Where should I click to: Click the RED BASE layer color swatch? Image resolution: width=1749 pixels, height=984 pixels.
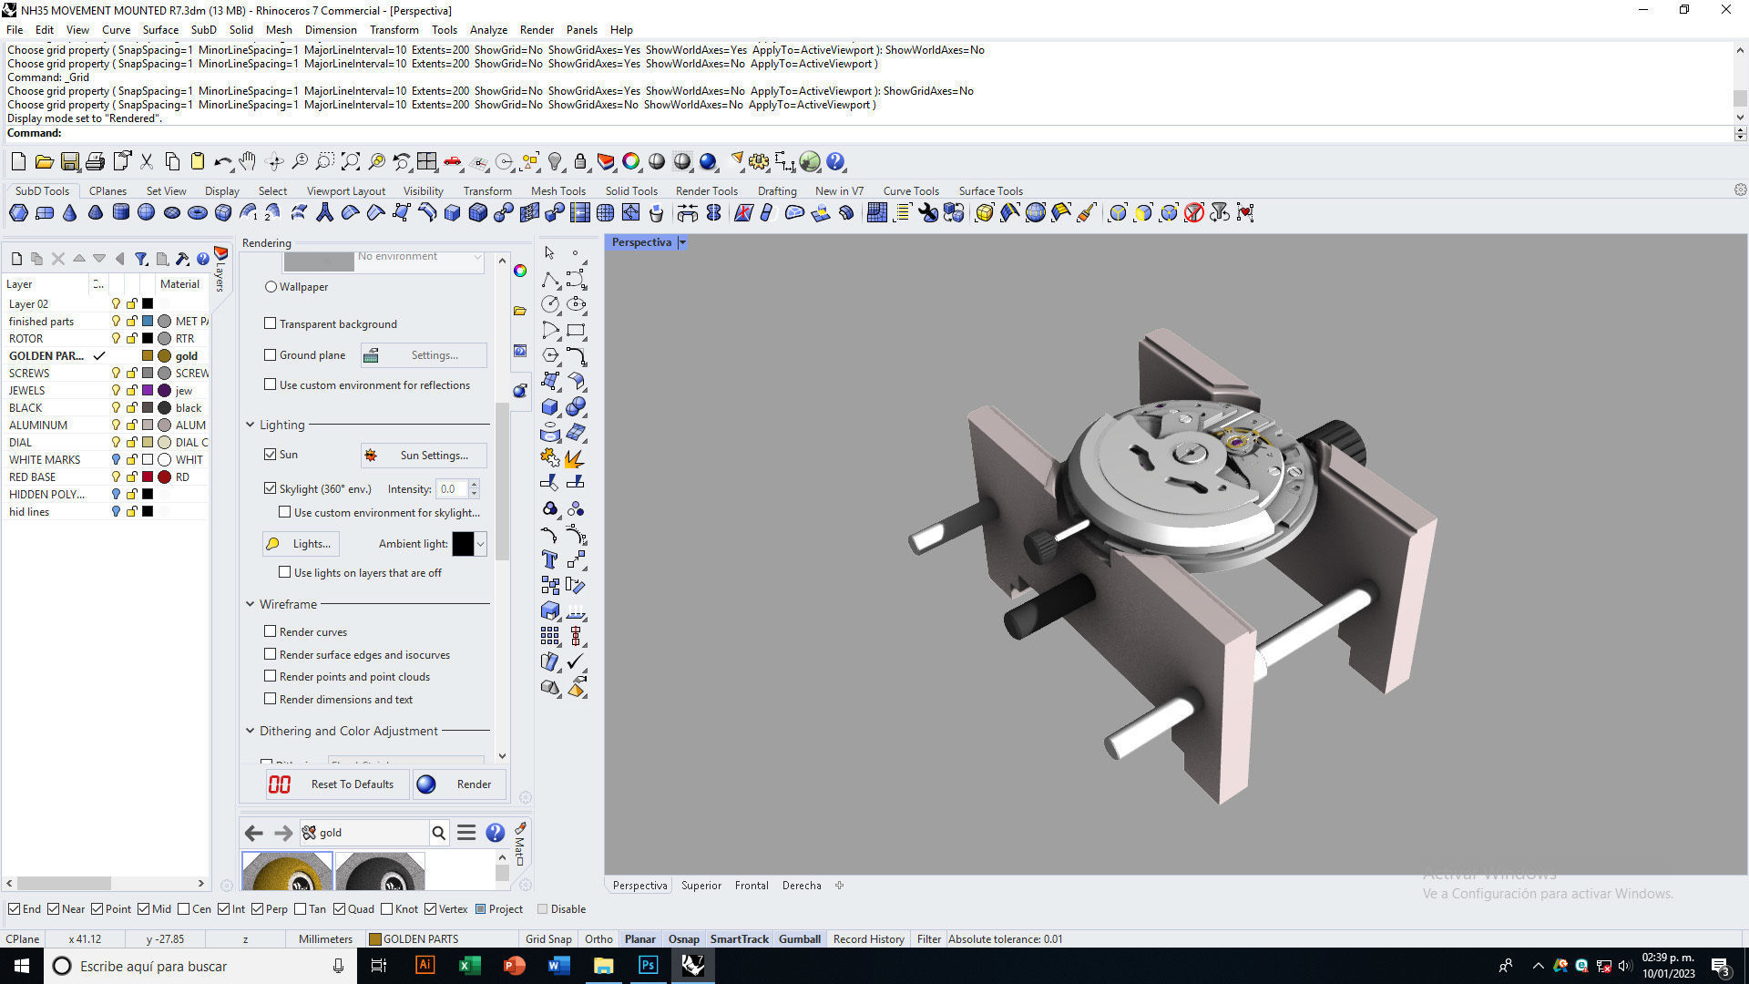148,477
